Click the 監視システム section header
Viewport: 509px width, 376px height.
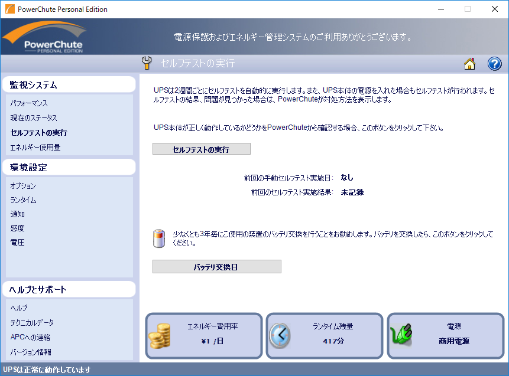[69, 84]
